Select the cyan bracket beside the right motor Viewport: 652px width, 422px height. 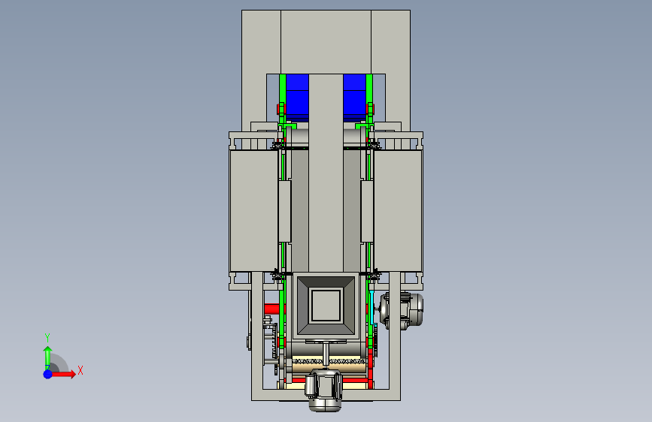(x=372, y=308)
